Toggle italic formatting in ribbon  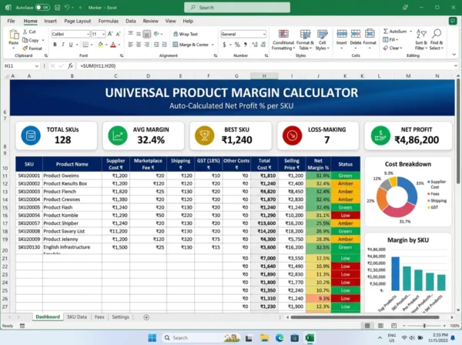pos(63,45)
